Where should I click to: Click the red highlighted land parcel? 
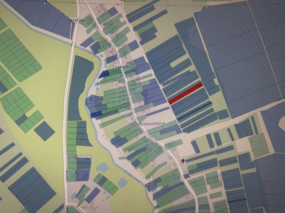point(185,93)
